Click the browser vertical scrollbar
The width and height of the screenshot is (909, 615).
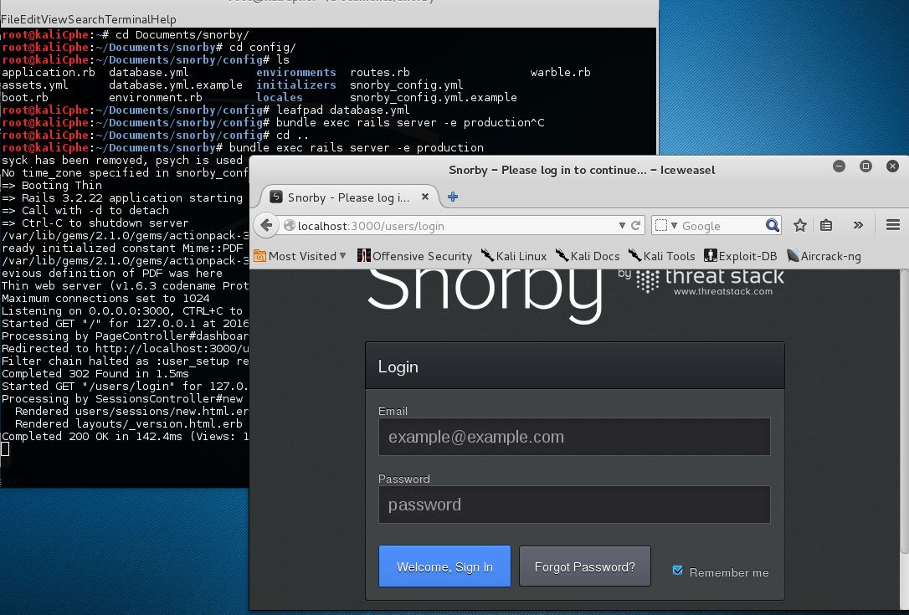pyautogui.click(x=903, y=418)
